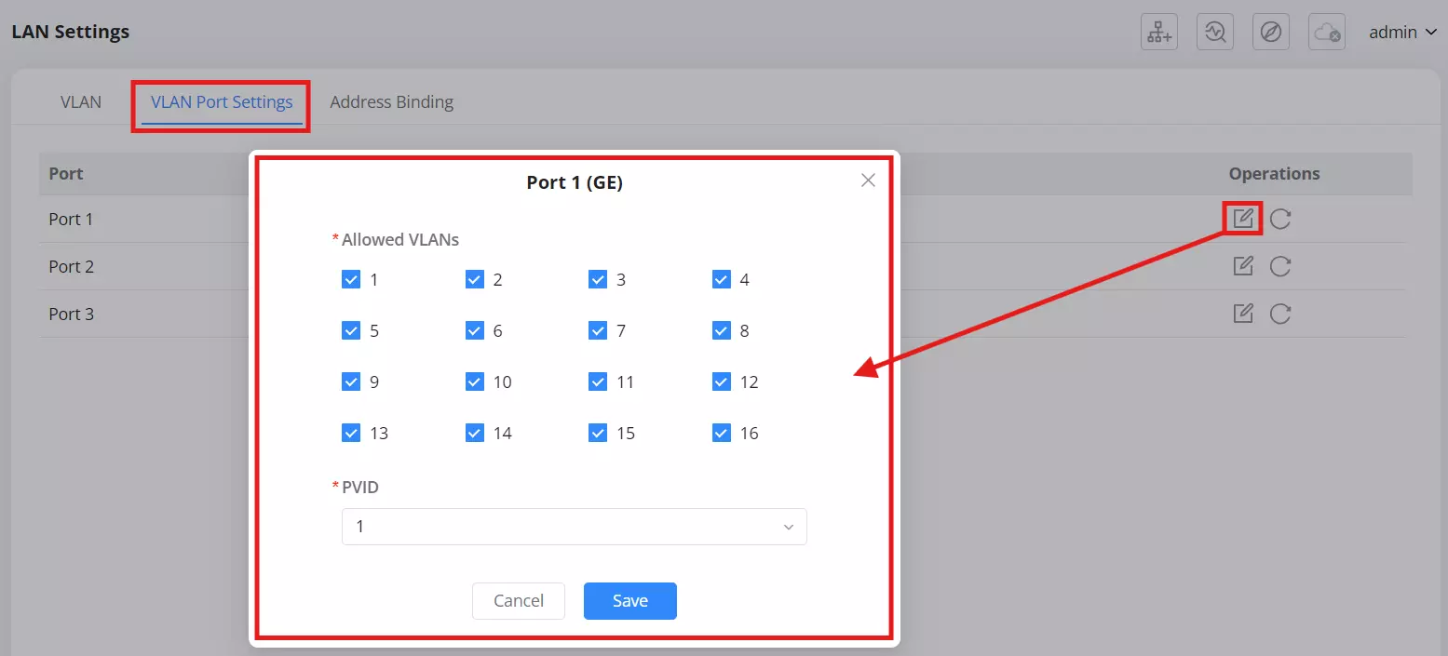
Task: Click the Port 2 row label
Action: click(x=72, y=266)
